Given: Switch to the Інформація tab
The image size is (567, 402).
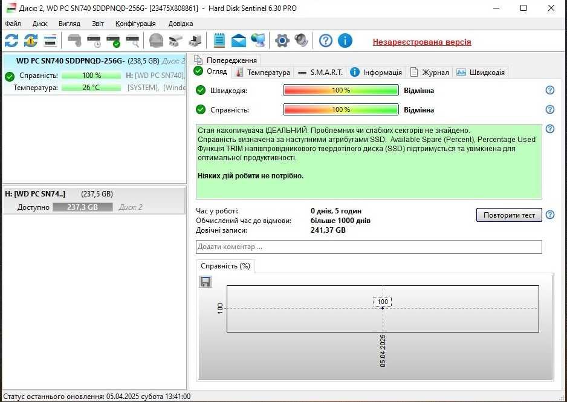Looking at the screenshot, I should click(x=376, y=73).
